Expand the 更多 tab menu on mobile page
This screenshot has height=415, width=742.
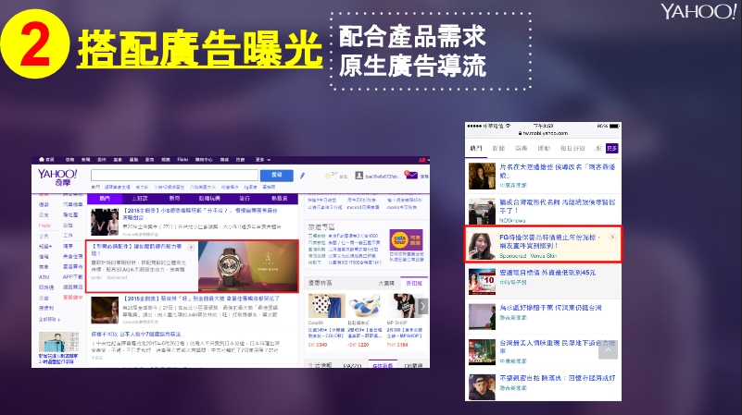pos(612,148)
